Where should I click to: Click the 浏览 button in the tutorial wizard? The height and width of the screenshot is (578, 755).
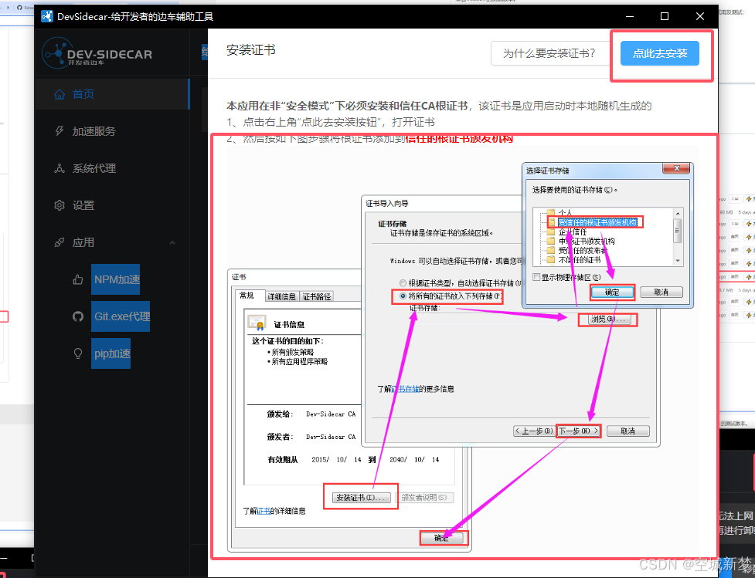[x=608, y=319]
